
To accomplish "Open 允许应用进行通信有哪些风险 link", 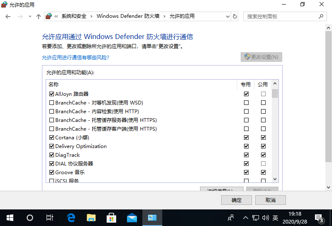I will click(76, 58).
